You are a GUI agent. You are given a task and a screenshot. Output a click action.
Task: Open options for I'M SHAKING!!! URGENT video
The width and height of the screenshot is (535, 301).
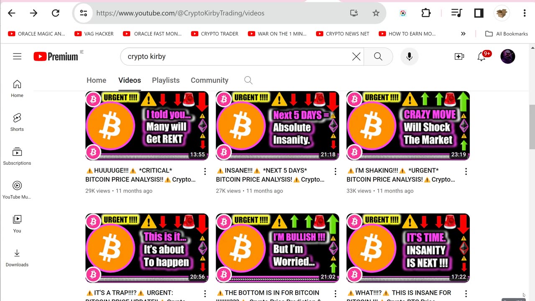466,171
